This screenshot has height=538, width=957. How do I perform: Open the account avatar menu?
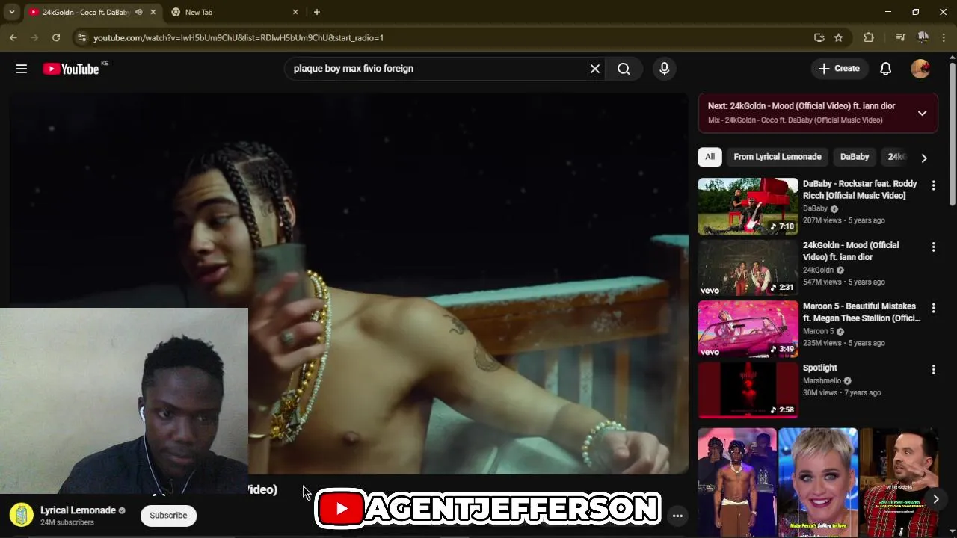pyautogui.click(x=920, y=69)
